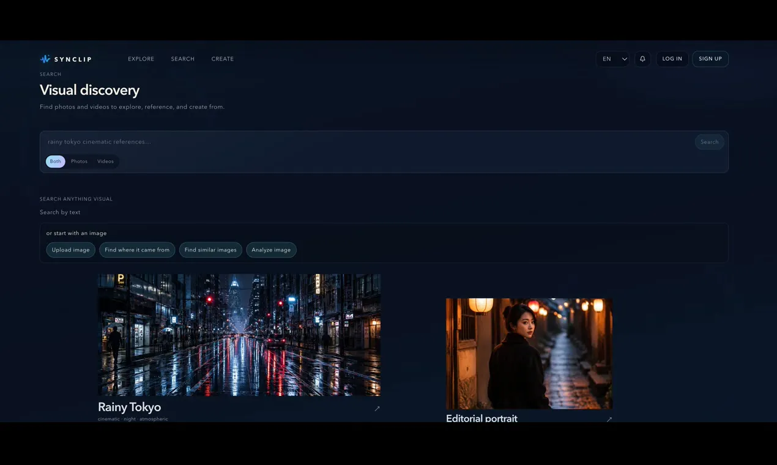
Task: Open the Editorial portrait thumbnail
Action: [x=529, y=354]
